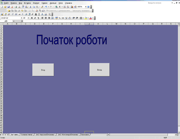Toggle bold formatting (Ж button)
This screenshot has width=180, height=139.
point(32,18)
